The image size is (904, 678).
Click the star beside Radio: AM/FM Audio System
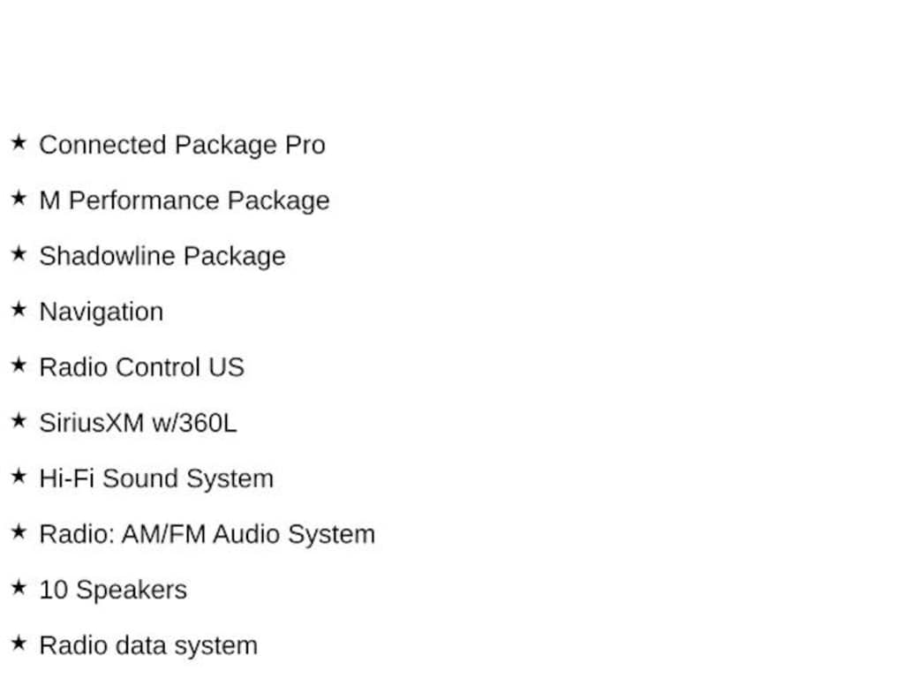tap(19, 531)
